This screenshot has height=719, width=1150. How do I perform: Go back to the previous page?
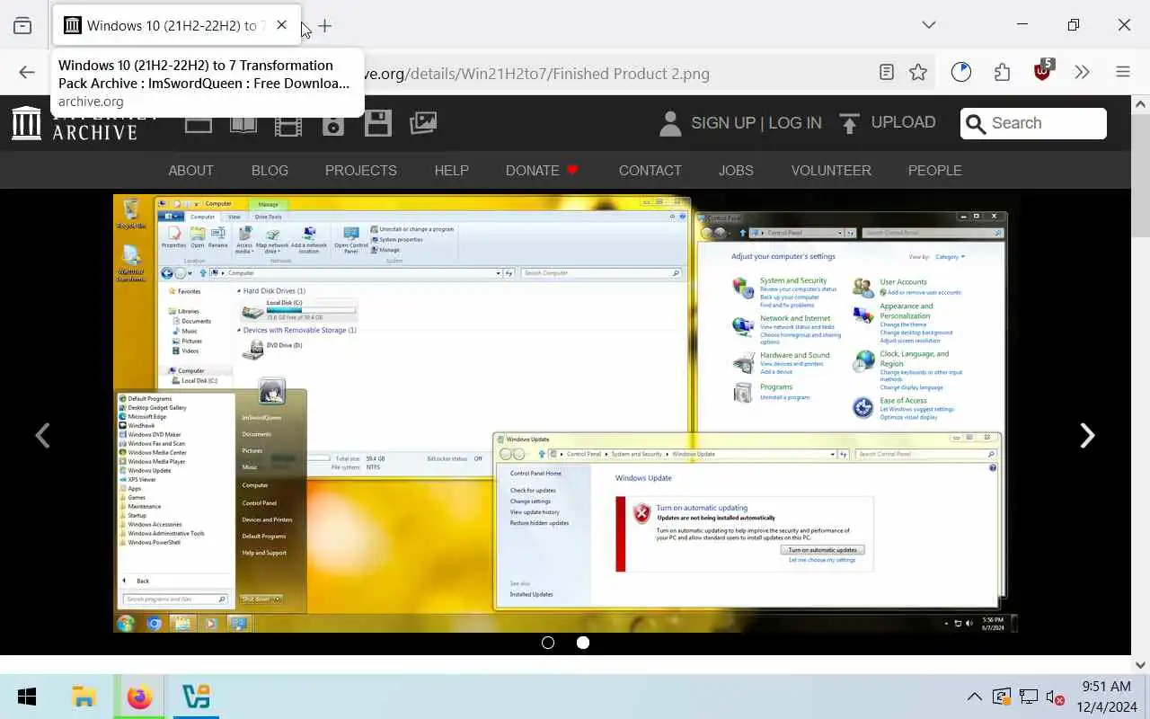[27, 73]
